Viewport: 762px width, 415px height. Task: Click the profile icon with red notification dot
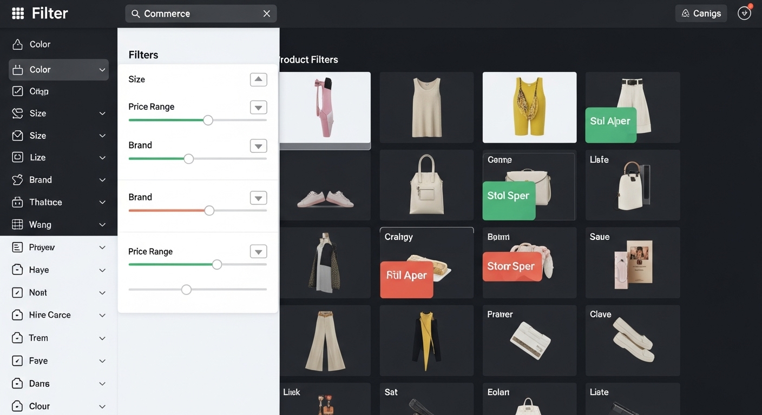(x=745, y=14)
